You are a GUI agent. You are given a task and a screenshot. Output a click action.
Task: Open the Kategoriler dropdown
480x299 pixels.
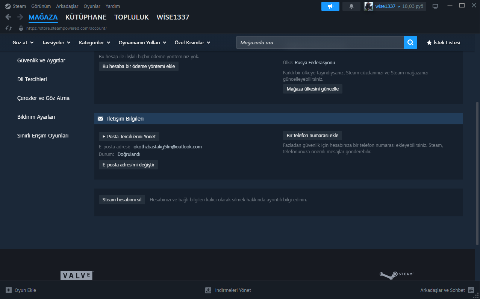[x=94, y=43]
